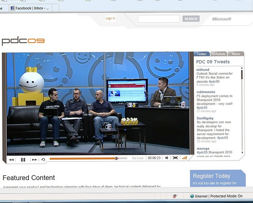Click the pdc09 logo

click(23, 40)
